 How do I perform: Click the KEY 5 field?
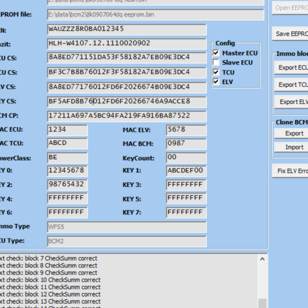point(186,198)
